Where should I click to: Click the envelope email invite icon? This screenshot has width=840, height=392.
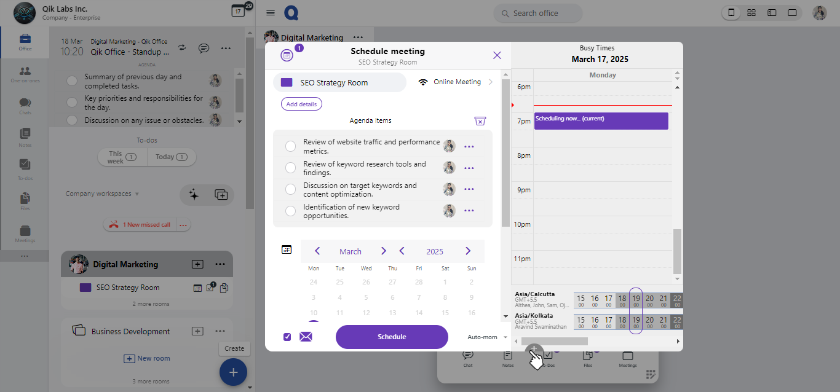(x=306, y=337)
